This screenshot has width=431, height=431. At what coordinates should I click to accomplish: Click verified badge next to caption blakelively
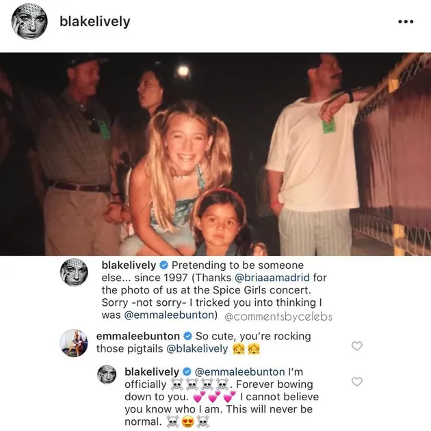pyautogui.click(x=164, y=265)
